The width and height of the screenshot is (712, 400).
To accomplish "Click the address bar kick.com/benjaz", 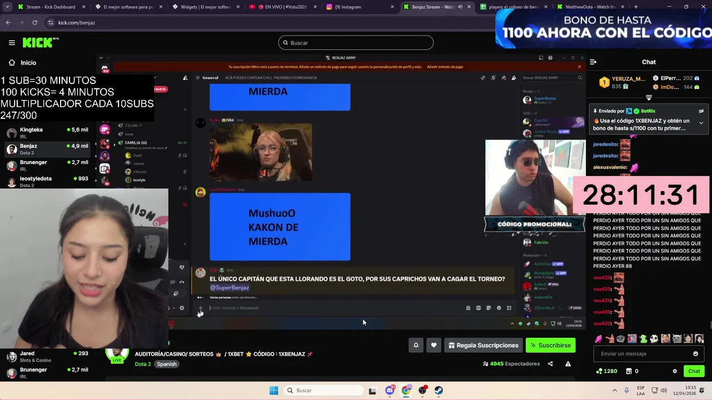I will click(x=76, y=23).
